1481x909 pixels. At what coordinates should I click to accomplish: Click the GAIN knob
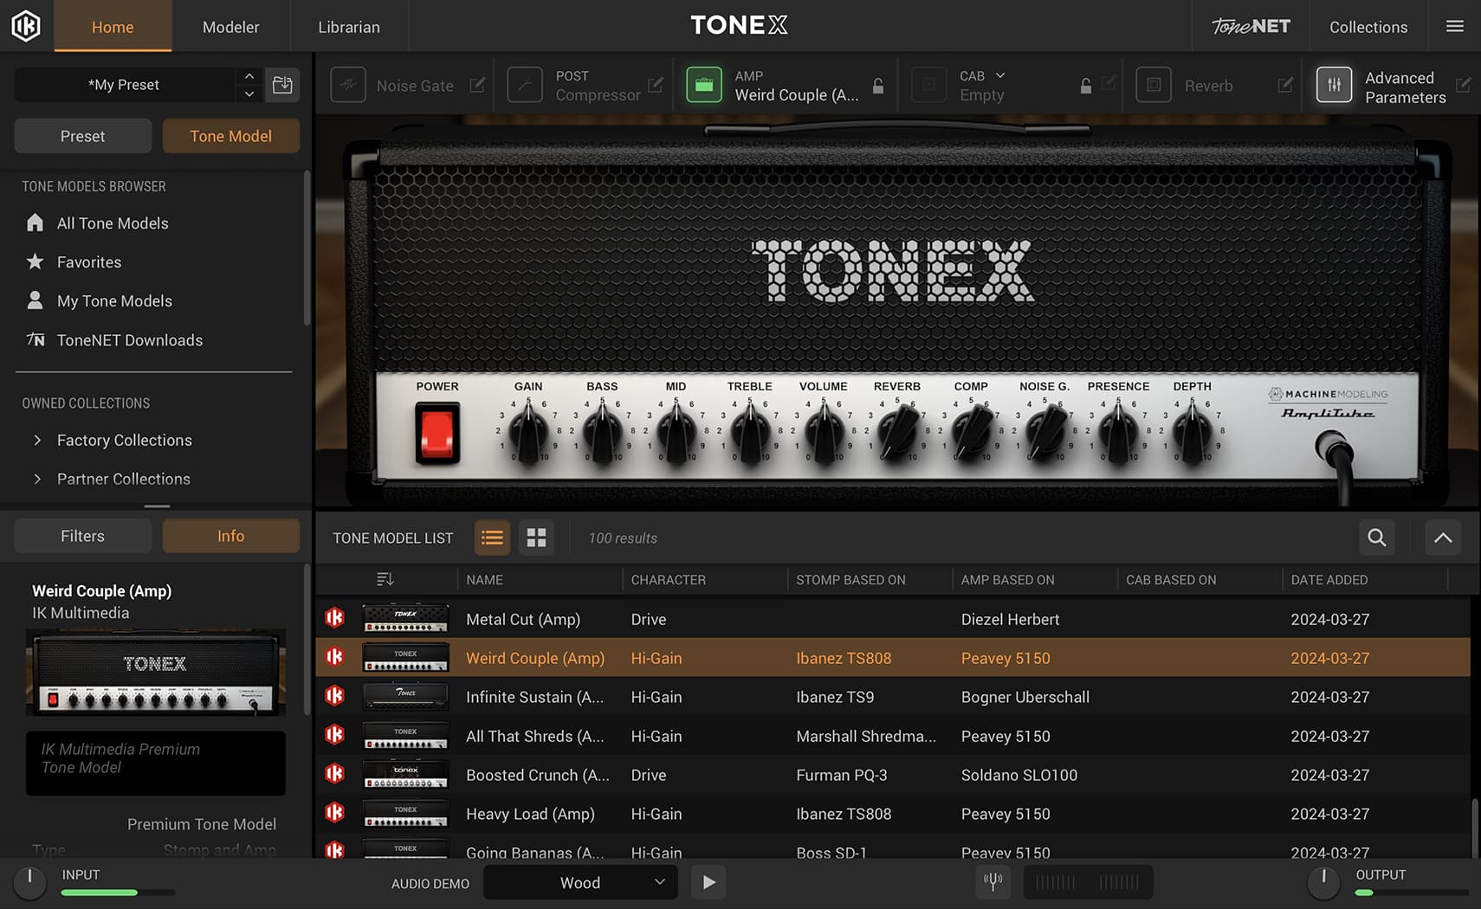pos(528,432)
